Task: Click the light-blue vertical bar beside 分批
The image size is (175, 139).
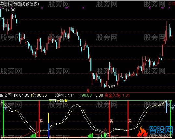Action: coord(167,107)
